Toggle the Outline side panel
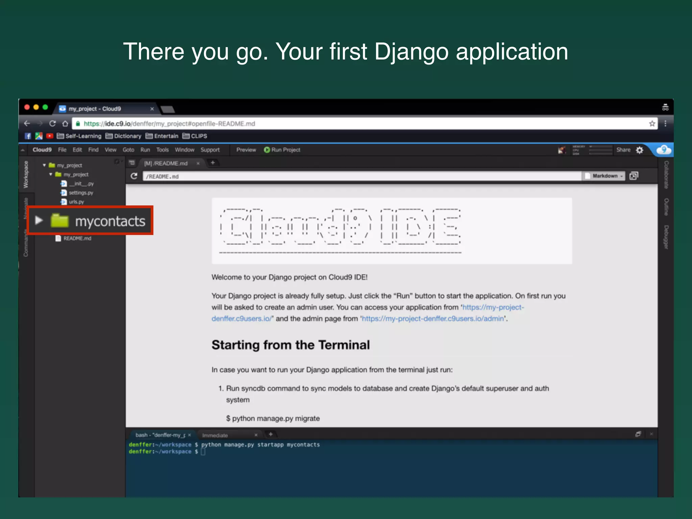 [x=666, y=207]
